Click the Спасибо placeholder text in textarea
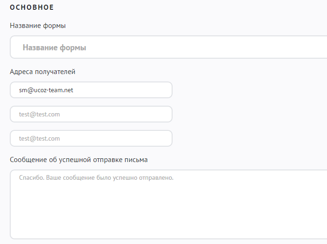The width and height of the screenshot is (327, 244). [x=96, y=178]
